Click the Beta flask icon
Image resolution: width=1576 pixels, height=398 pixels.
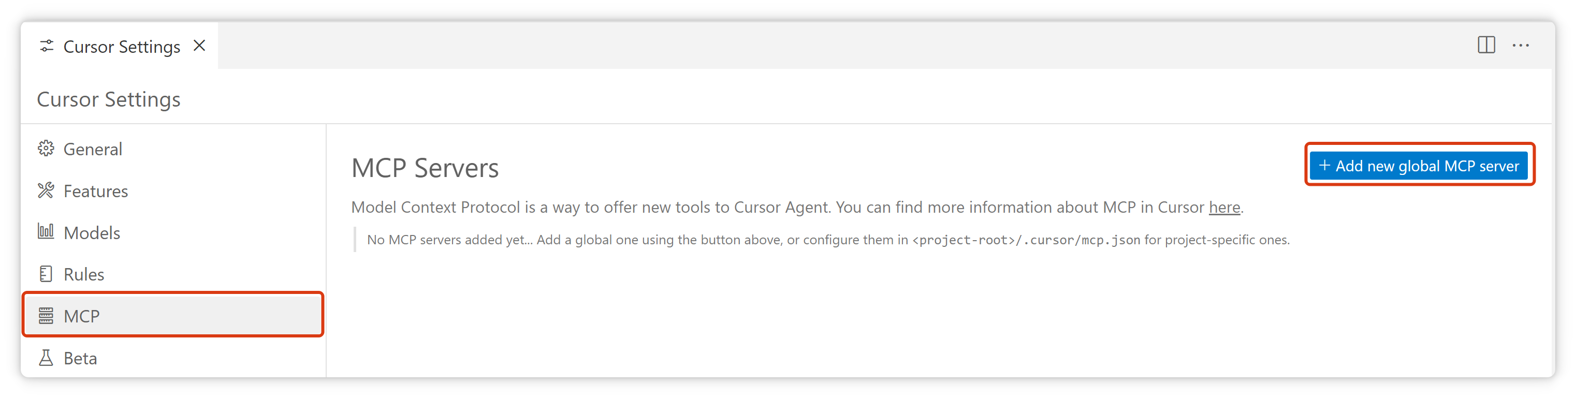tap(46, 358)
